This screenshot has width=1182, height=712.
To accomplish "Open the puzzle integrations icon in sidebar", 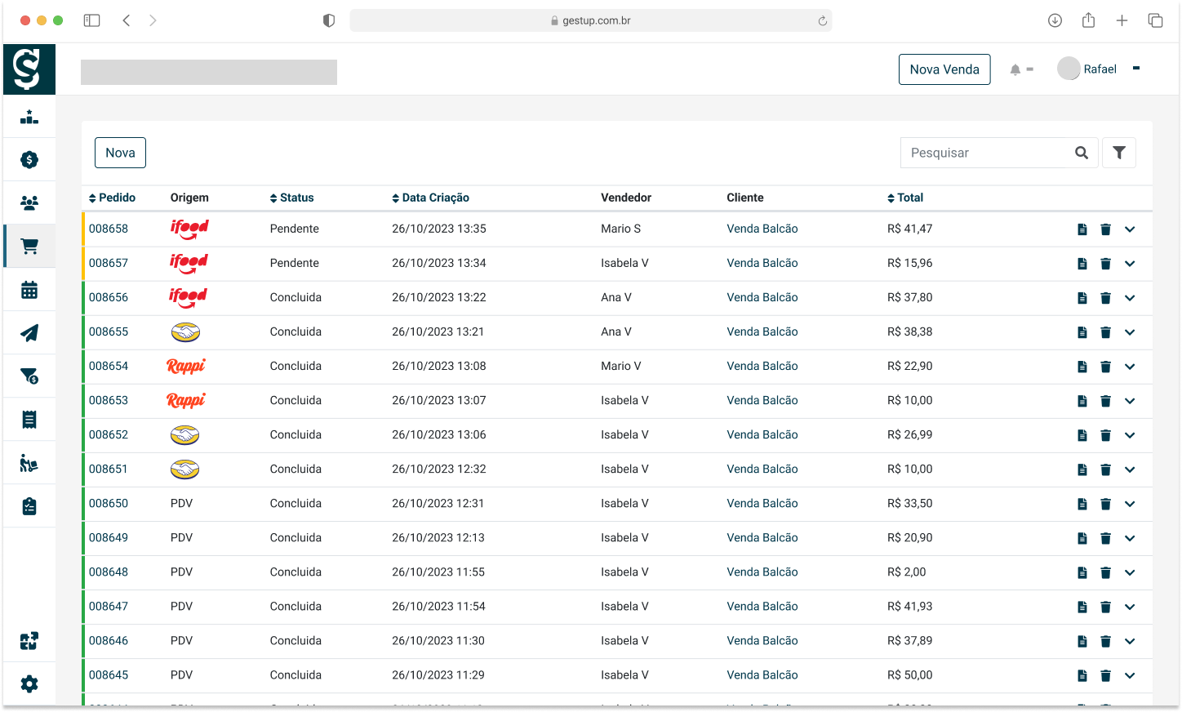I will click(29, 641).
